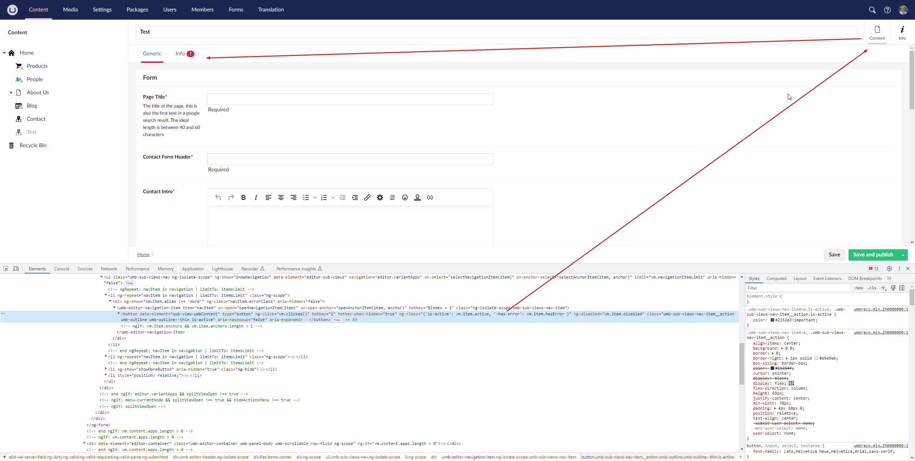915x461 pixels.
Task: Click the anchor icon in the editor toolbar
Action: pos(417,197)
